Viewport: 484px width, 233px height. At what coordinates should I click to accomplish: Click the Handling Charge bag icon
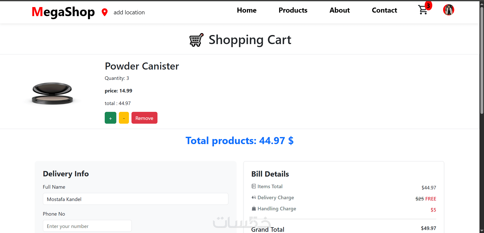click(x=254, y=208)
